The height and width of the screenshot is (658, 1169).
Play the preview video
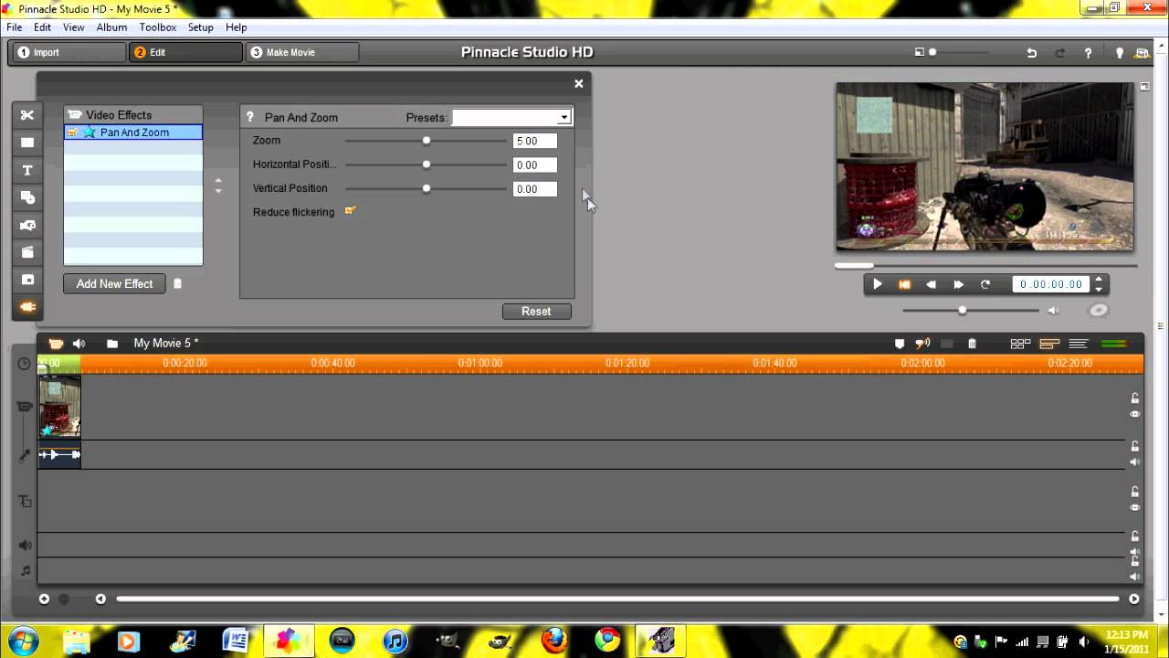coord(877,284)
